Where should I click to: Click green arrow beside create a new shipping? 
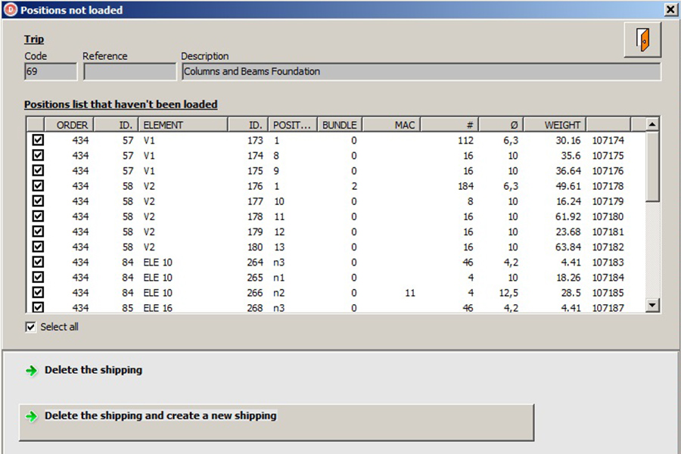tap(31, 416)
